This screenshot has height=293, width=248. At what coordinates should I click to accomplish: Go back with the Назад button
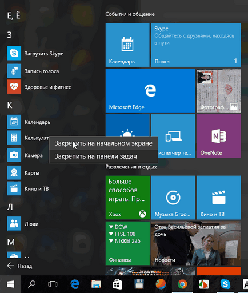[x=19, y=266]
